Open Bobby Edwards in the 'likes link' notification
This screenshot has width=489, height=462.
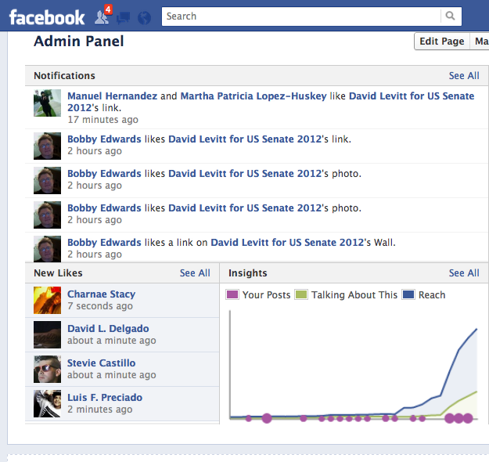[x=104, y=139]
